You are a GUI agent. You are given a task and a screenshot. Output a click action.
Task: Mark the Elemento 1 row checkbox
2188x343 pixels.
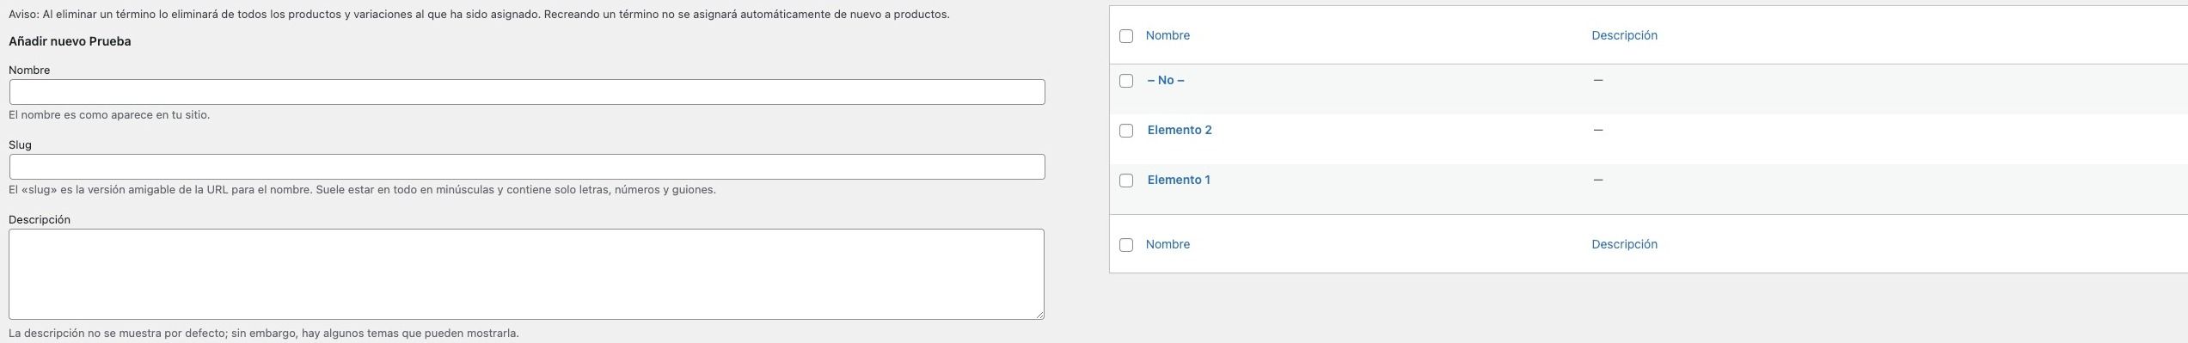coord(1126,181)
